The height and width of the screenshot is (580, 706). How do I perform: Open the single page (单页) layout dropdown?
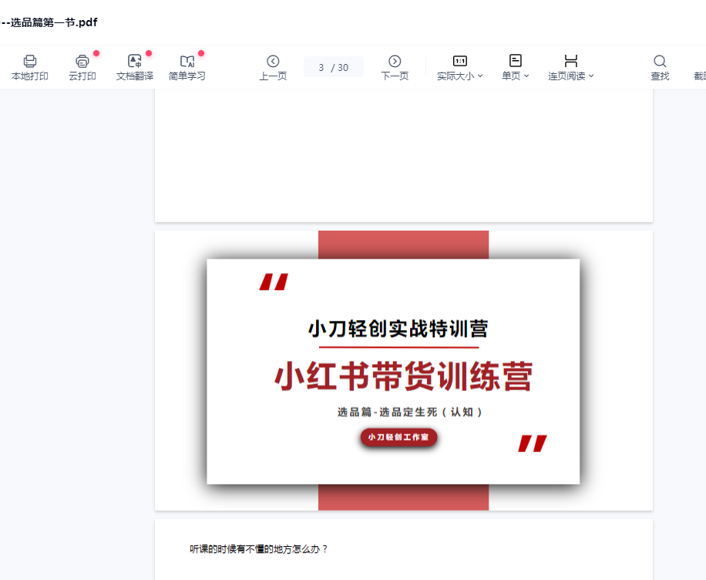click(516, 76)
